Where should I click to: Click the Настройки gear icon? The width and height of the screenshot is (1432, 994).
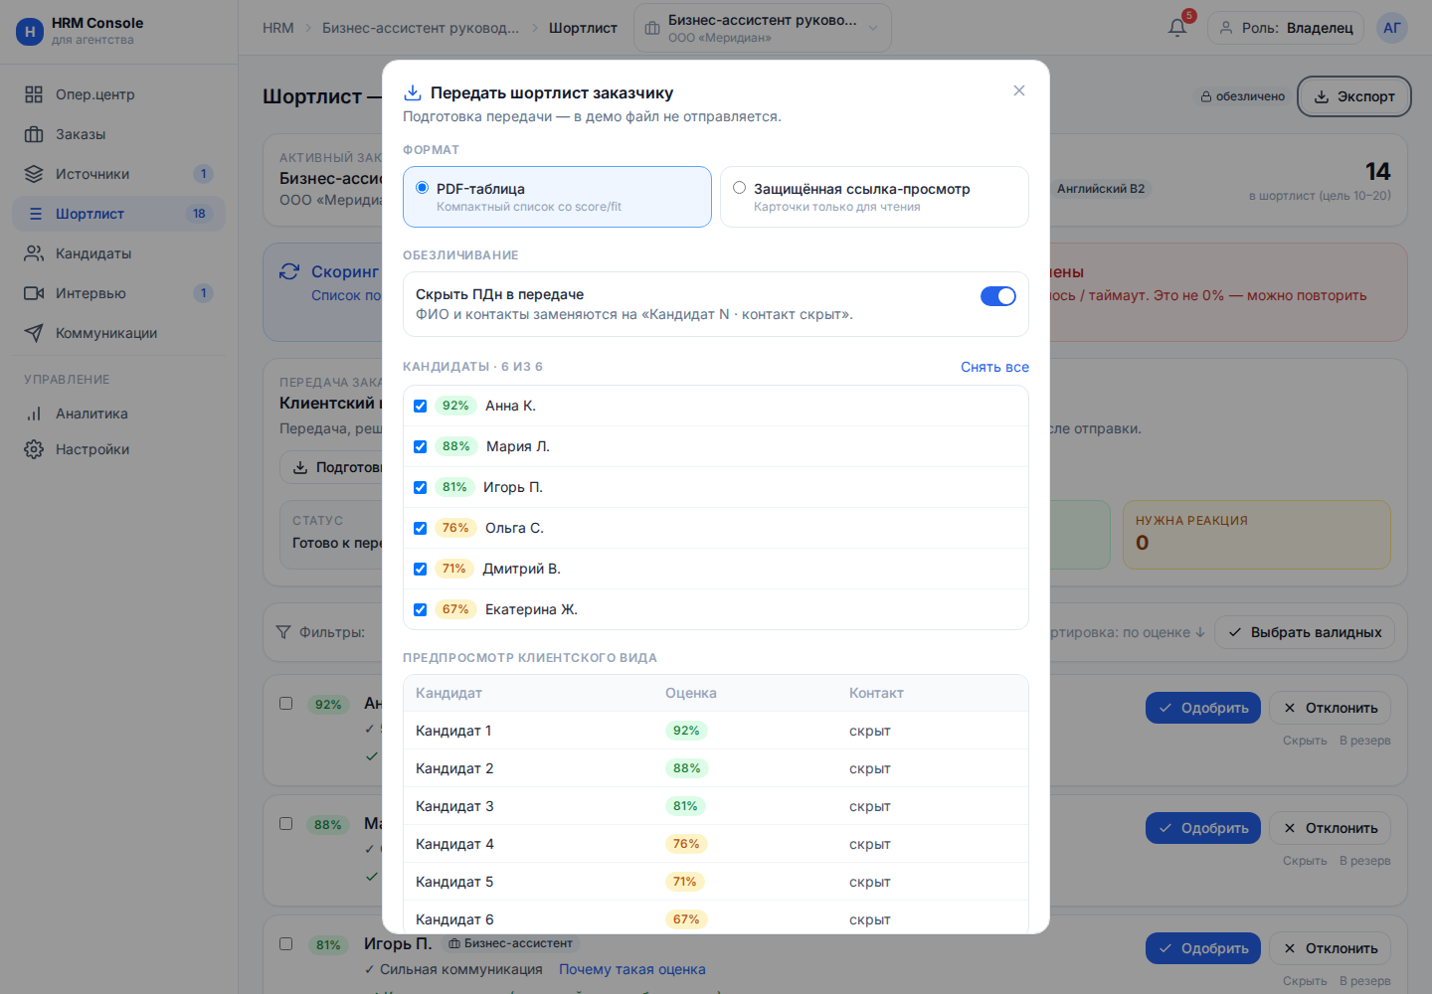[34, 449]
